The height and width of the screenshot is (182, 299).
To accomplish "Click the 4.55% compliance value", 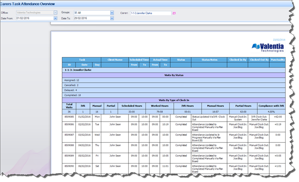I will 271,112.
